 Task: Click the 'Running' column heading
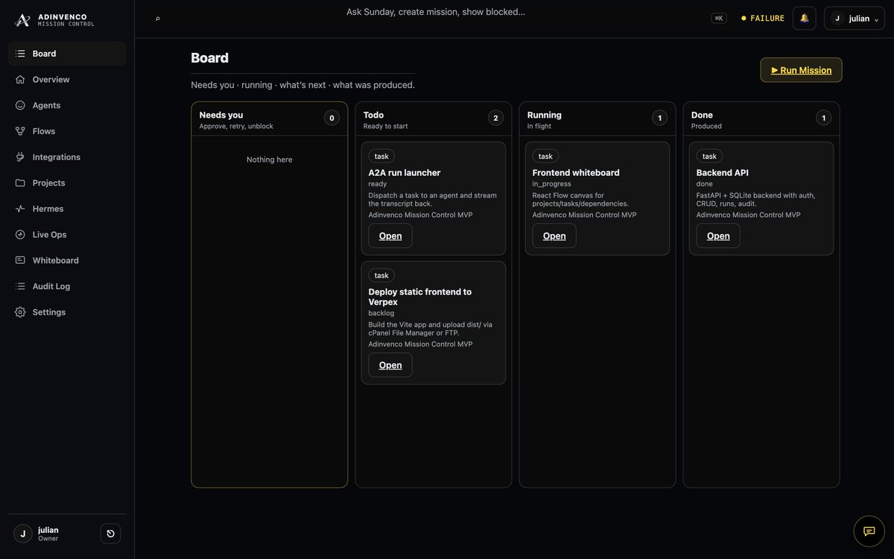click(545, 115)
